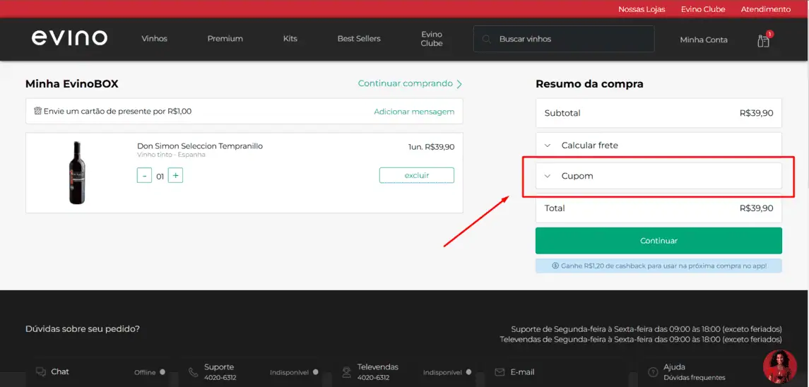
Task: Click the Resumo da compra heading
Action: tap(589, 84)
